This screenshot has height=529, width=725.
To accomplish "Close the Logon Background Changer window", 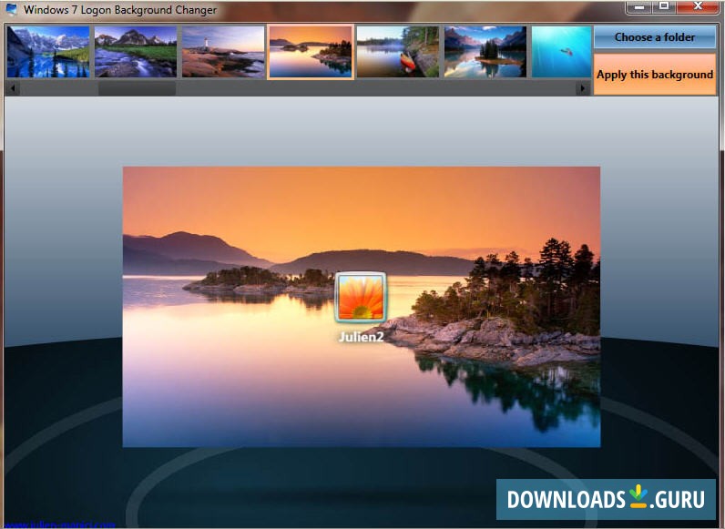I will click(x=699, y=6).
